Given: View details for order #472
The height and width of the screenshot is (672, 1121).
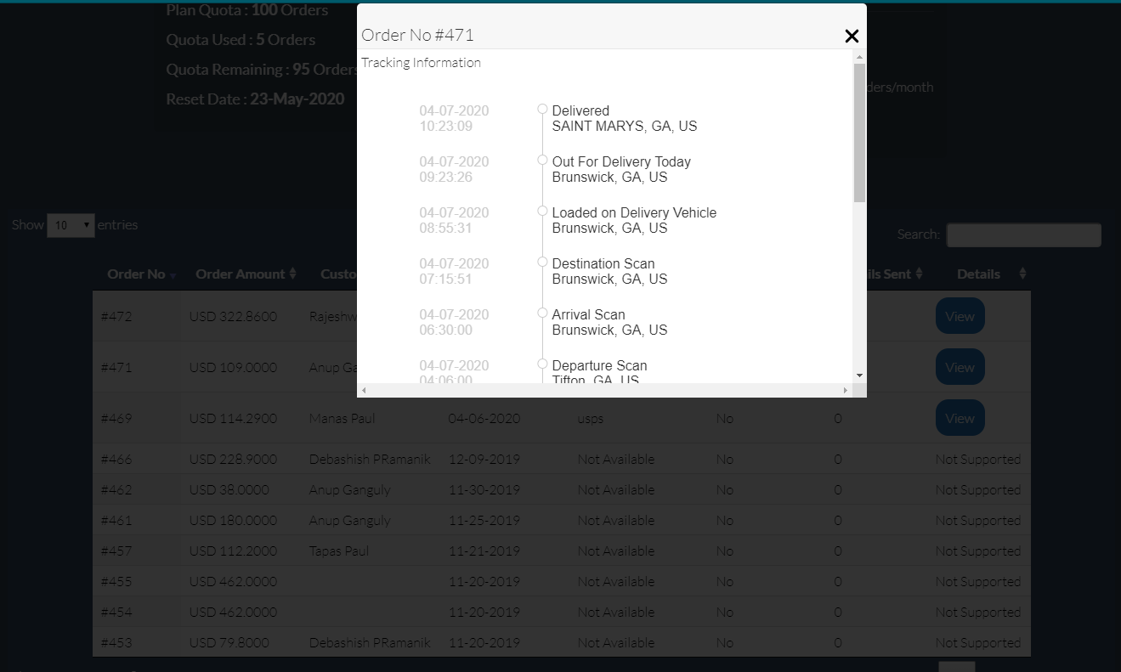Looking at the screenshot, I should (960, 316).
